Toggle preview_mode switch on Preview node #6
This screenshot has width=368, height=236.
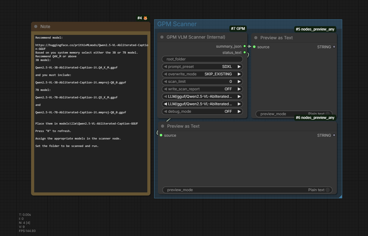[x=328, y=190]
